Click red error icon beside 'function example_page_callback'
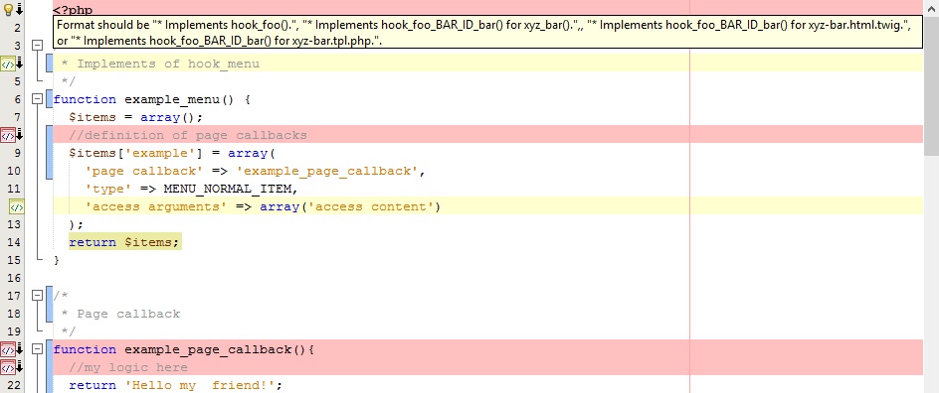939x393 pixels. [8, 349]
